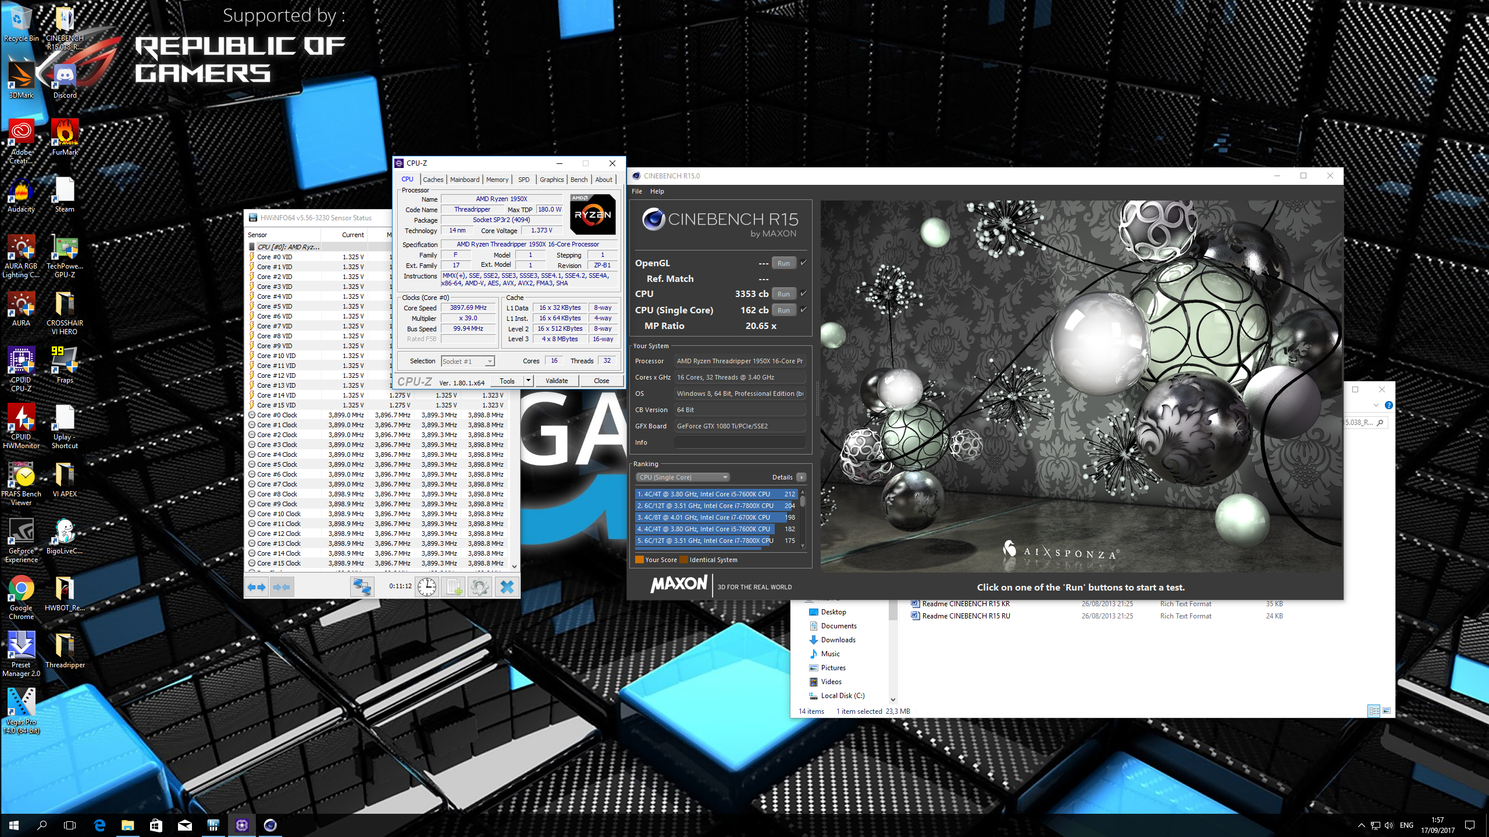Viewport: 1489px width, 837px height.
Task: Open CPU-Z Tools dropdown arrow
Action: [x=528, y=381]
